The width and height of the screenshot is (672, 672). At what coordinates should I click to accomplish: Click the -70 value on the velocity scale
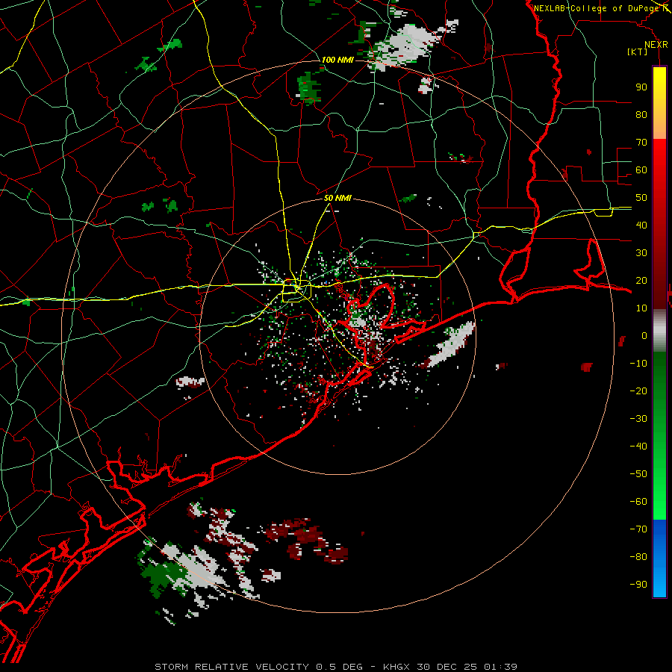[638, 529]
